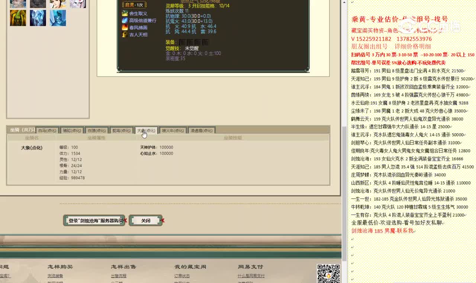Click the 怎样购买 footer heading

60,267
